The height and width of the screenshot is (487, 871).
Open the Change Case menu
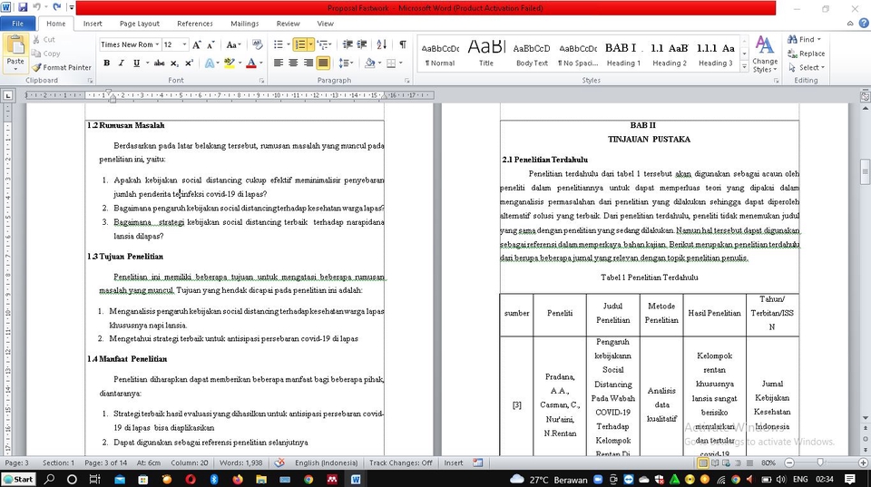coord(233,44)
